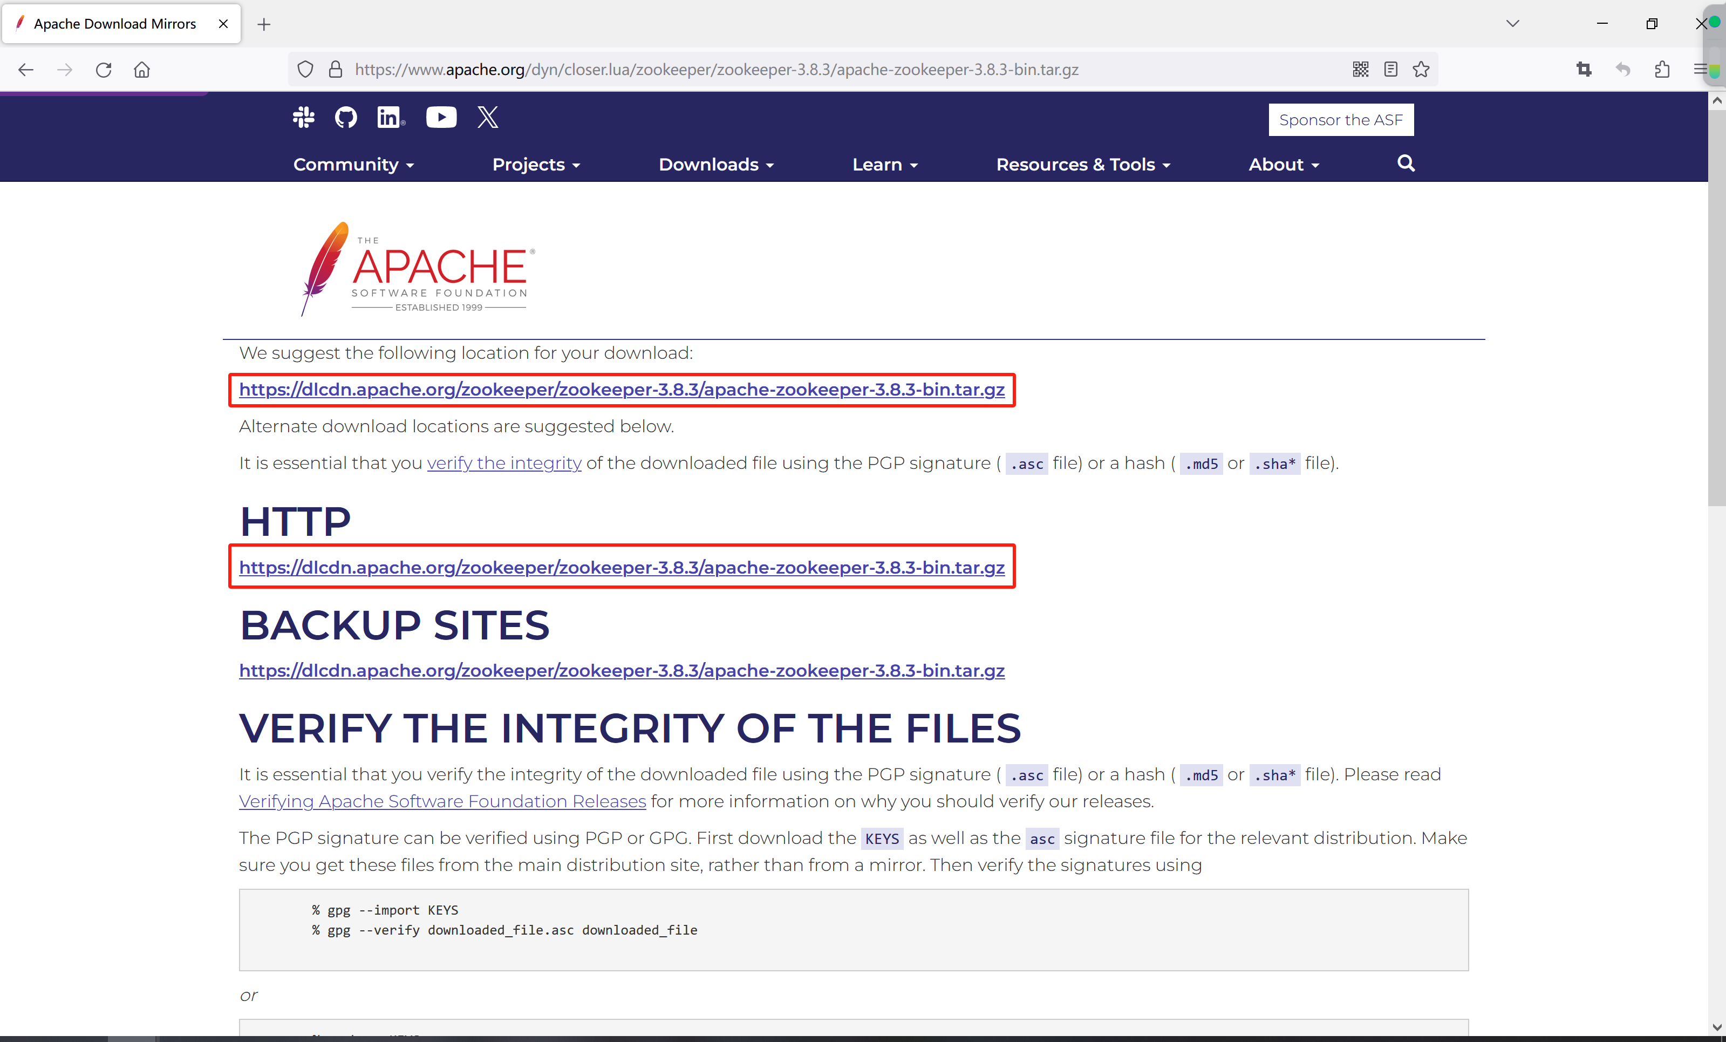Open the Slack icon link

pyautogui.click(x=303, y=117)
